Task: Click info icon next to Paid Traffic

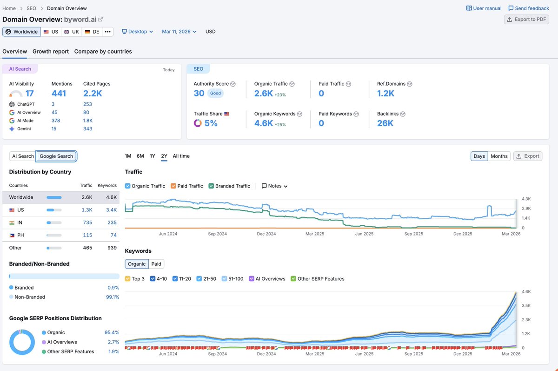Action: click(348, 84)
